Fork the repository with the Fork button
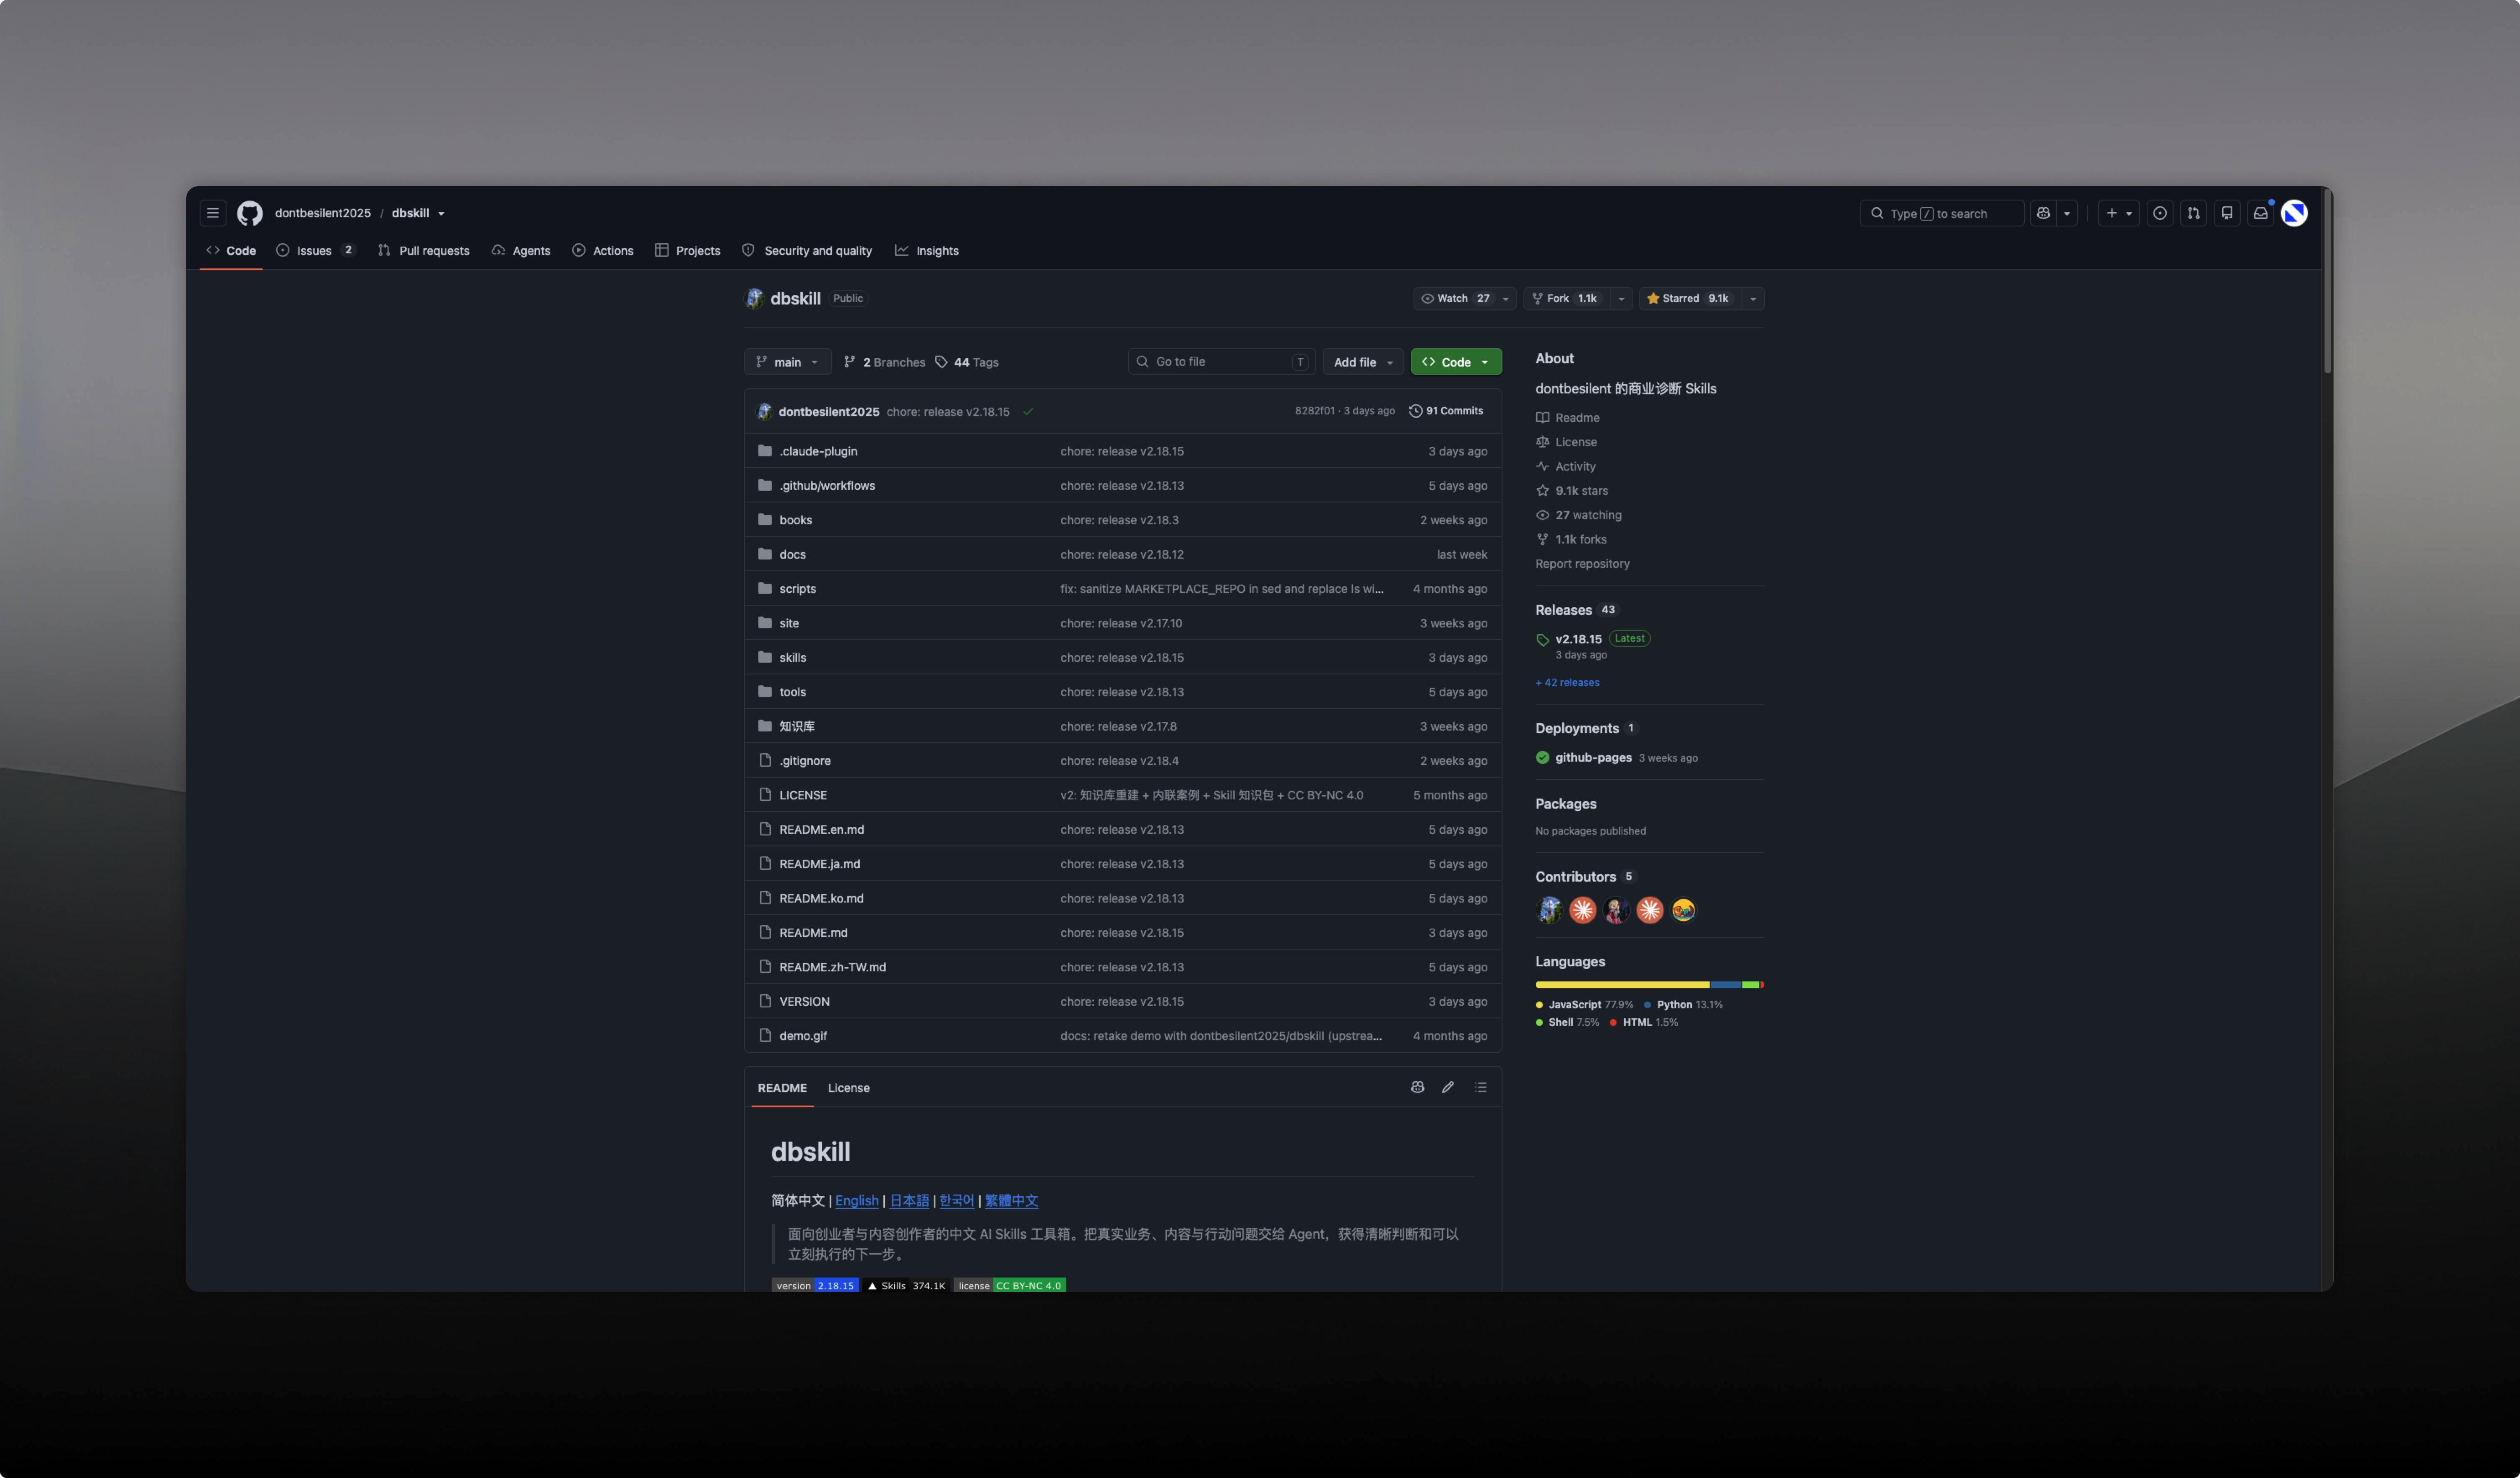 tap(1567, 298)
